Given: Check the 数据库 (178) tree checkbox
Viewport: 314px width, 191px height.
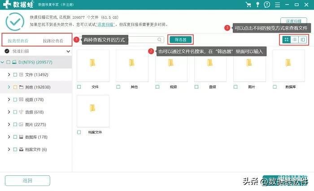Looking at the screenshot, I should pyautogui.click(x=15, y=137).
